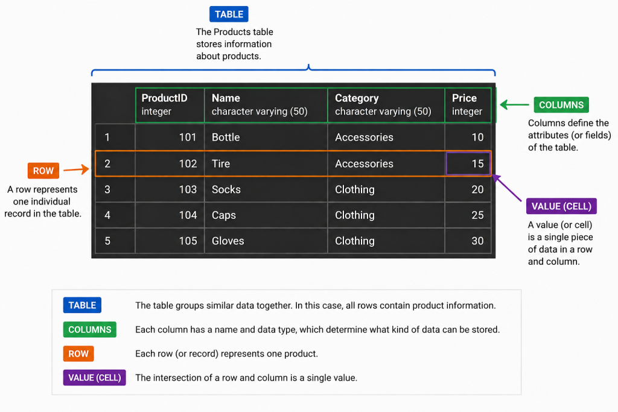
Task: Click 'The Products table stores information' text
Action: pyautogui.click(x=235, y=43)
